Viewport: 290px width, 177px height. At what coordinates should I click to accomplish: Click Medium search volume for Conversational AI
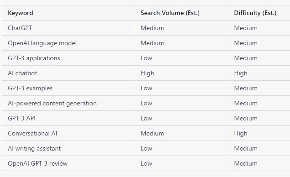point(152,133)
